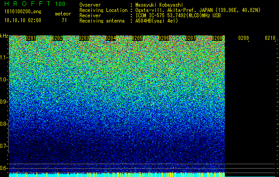Click the 0202 time marker
The height and width of the screenshot is (177, 279).
pos(57,38)
